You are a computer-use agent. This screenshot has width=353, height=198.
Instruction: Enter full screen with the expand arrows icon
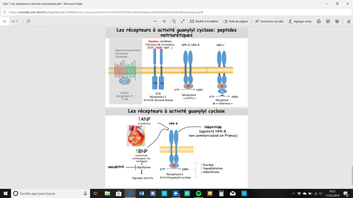point(183,21)
